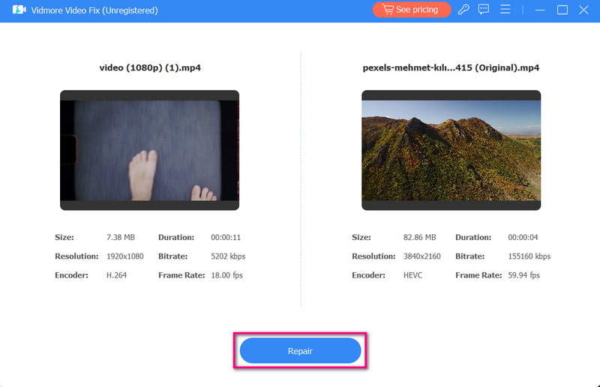Select the corrupted video thumbnail with feet
The height and width of the screenshot is (387, 600).
point(149,150)
